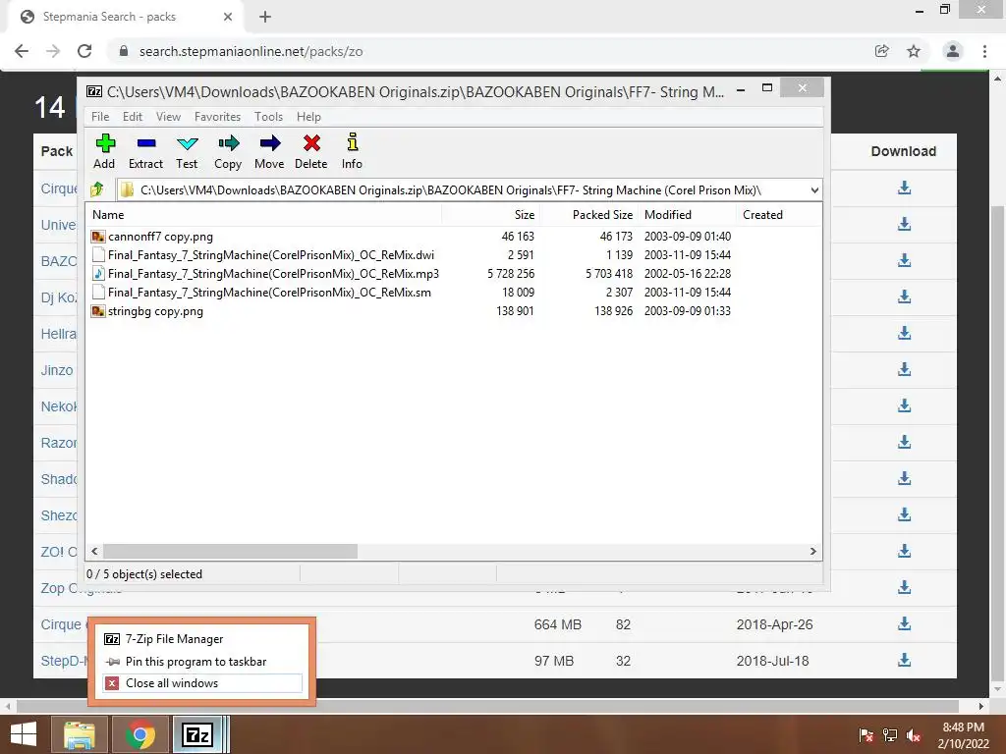Screen dimensions: 1006x754
Task: Click the audio icon of the mp3 file
Action: tap(98, 274)
